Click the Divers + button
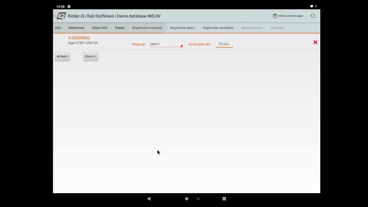 coord(91,56)
